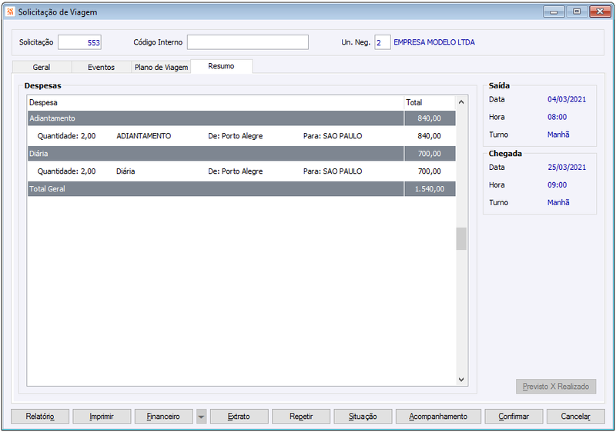Click the Chegada date 25/03/2021

click(567, 168)
